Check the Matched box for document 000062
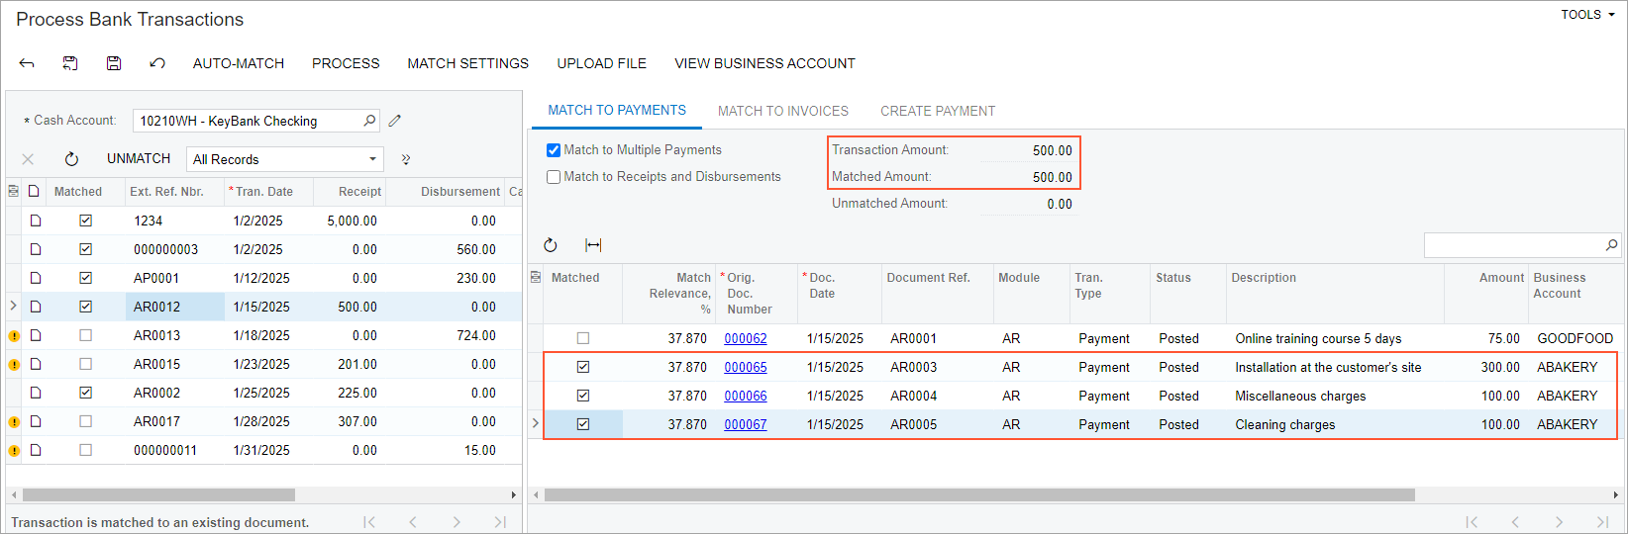This screenshot has width=1628, height=534. coord(583,338)
